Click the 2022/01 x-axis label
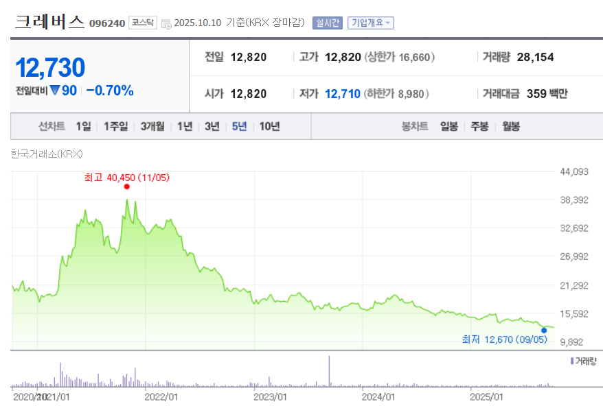The height and width of the screenshot is (408, 603). coord(161,397)
